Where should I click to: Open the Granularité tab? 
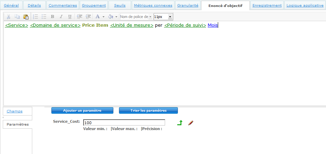coord(188,6)
